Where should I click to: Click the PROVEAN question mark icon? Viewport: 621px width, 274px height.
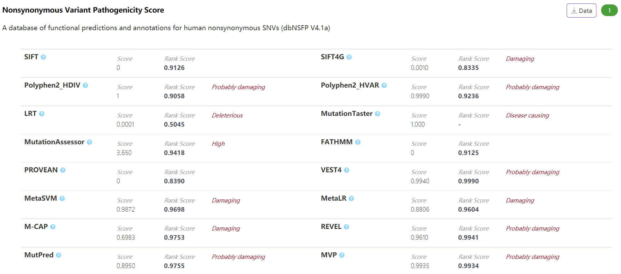pos(63,170)
